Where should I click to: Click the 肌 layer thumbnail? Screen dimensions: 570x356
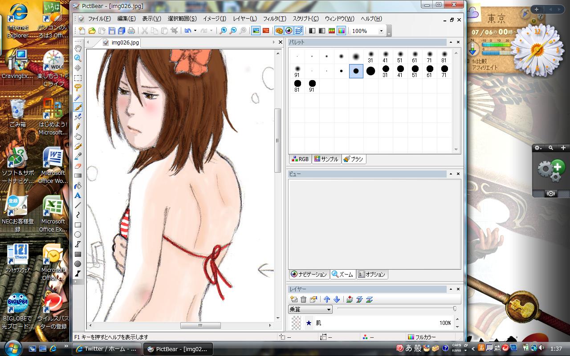[296, 323]
